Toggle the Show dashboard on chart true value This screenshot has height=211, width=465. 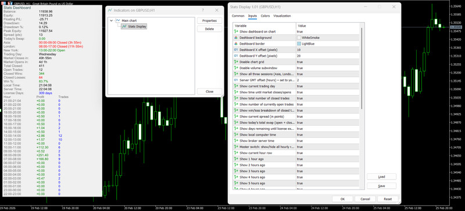point(327,32)
